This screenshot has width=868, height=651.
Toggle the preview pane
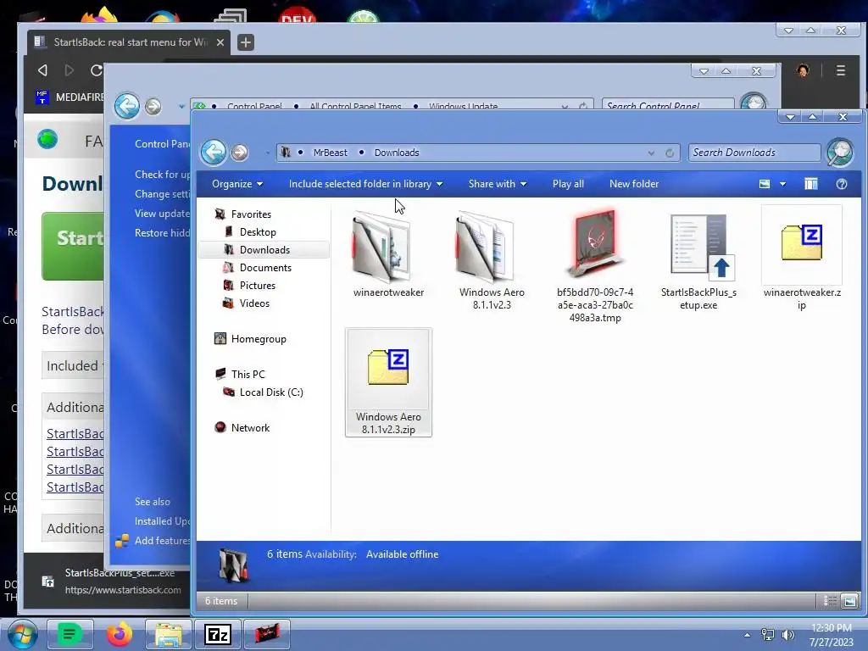pos(811,184)
